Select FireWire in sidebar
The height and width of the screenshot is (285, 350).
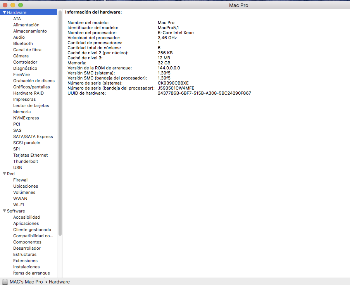[21, 74]
